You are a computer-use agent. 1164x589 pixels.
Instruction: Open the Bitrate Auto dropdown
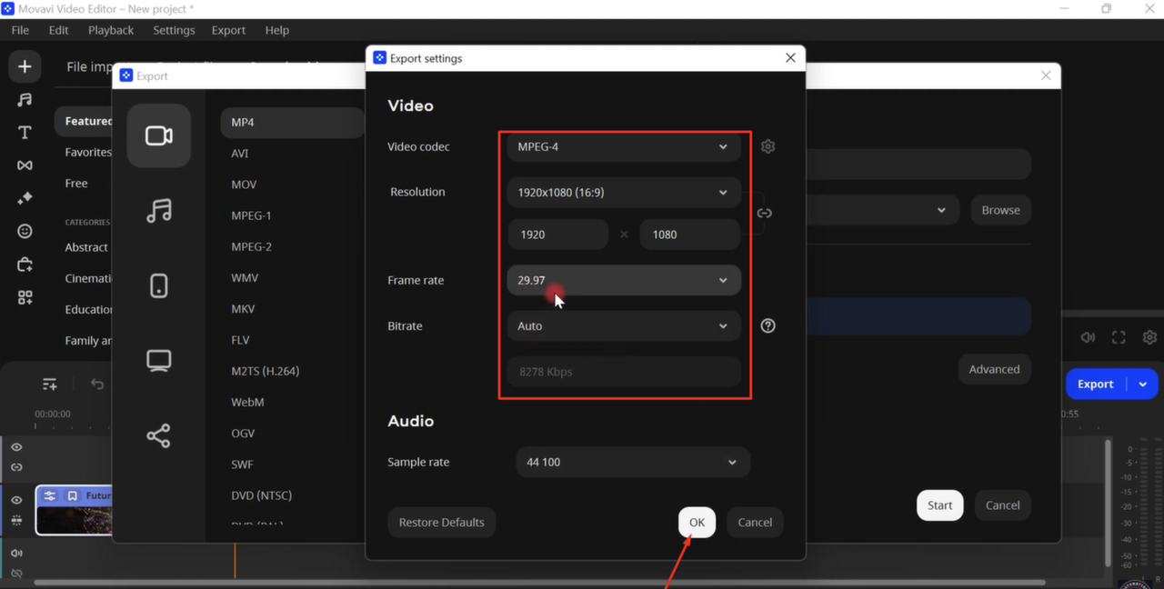[x=623, y=325]
